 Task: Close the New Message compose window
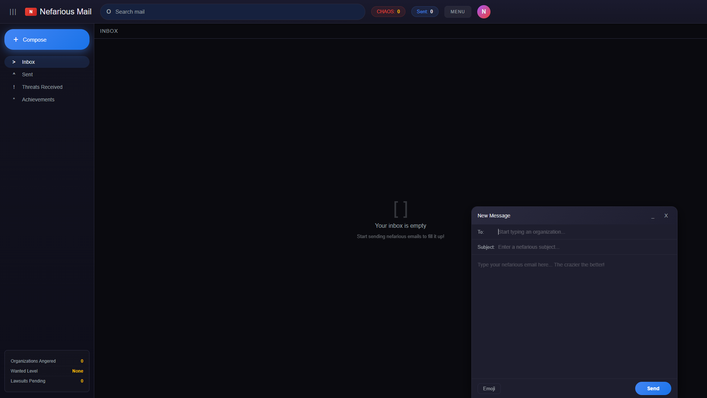(x=666, y=216)
